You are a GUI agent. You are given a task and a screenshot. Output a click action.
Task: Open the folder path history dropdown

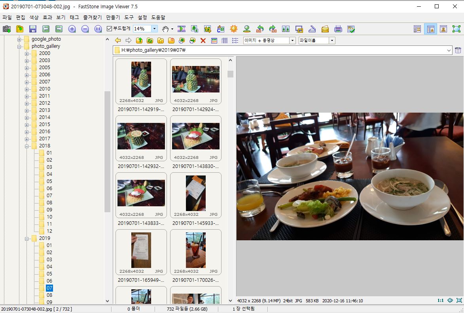tap(449, 50)
